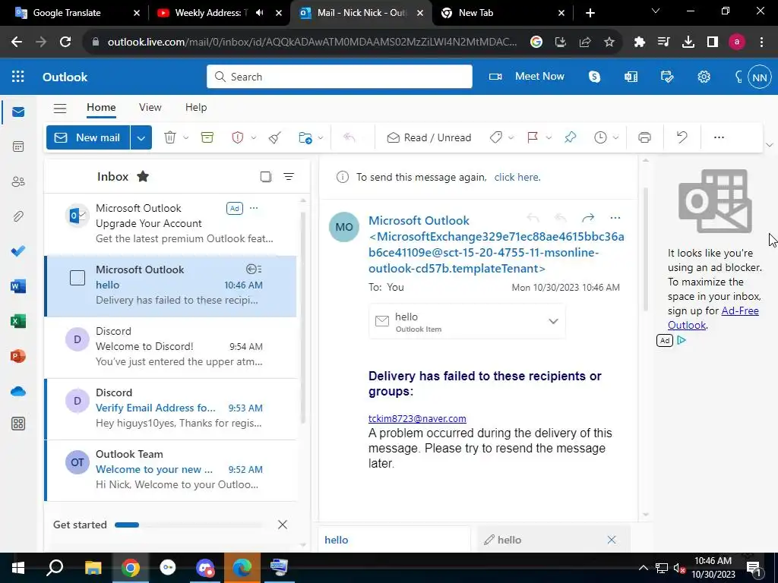
Task: Open the Ad-Free Outlook link
Action: coord(713,318)
